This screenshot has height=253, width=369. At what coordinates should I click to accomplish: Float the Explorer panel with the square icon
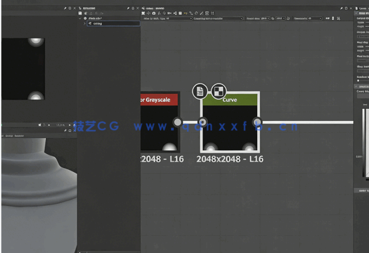coord(133,8)
